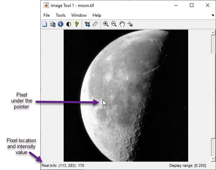
Task: Select the Pan hand tool
Action: (x=122, y=24)
